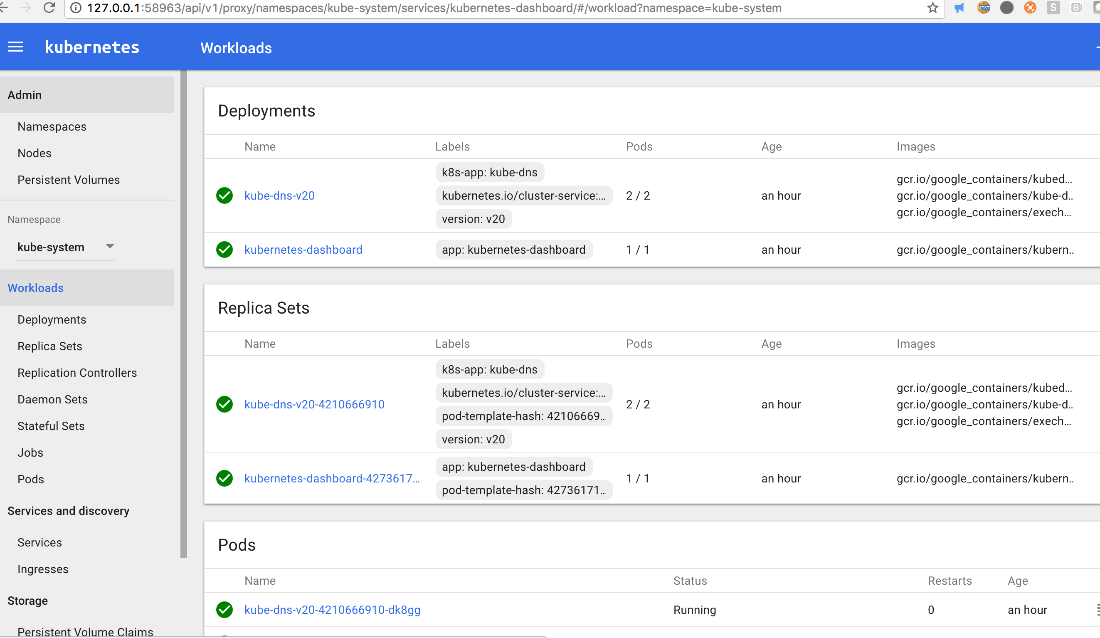The width and height of the screenshot is (1100, 638).
Task: Click 'app: kubernetes-dashboard' label in Deployments
Action: point(514,250)
